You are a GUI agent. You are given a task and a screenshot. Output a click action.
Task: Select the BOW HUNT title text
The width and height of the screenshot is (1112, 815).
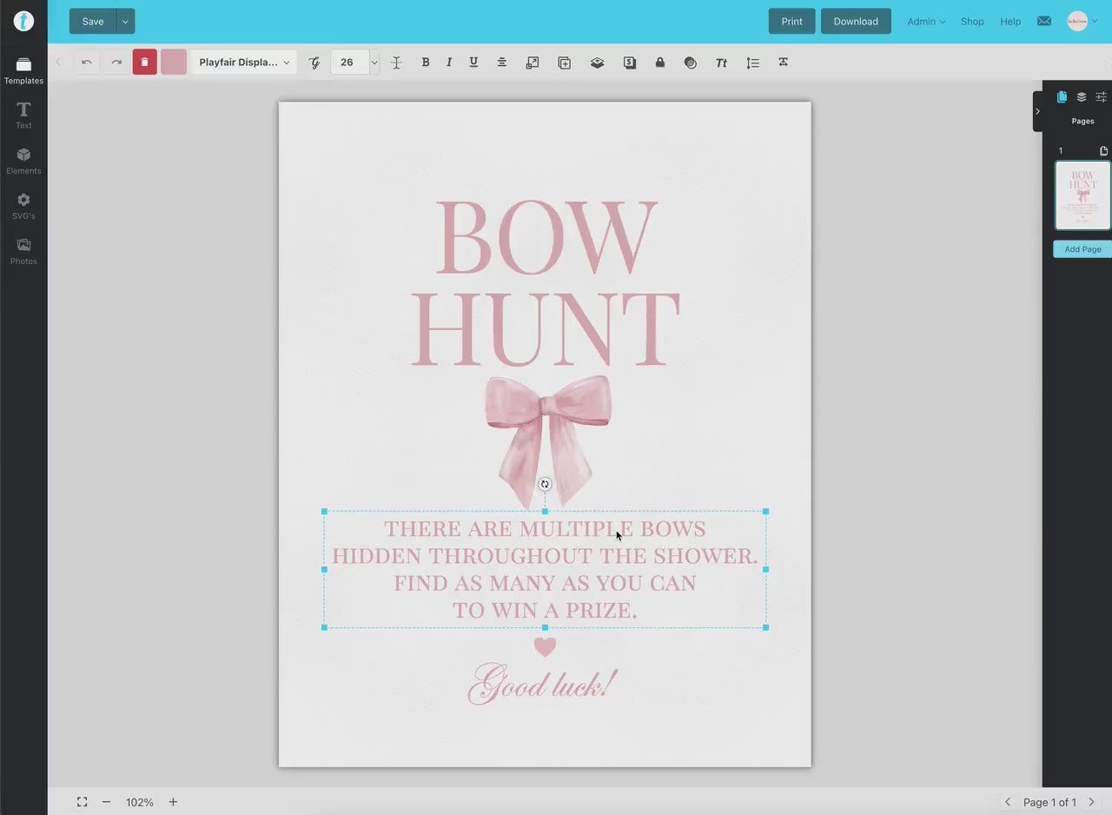pos(545,282)
